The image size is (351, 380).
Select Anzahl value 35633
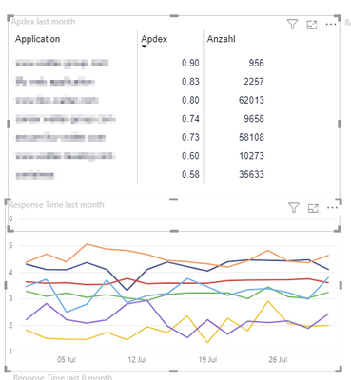pos(251,174)
